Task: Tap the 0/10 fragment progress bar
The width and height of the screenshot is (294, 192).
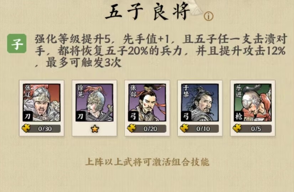Action: click(x=200, y=129)
